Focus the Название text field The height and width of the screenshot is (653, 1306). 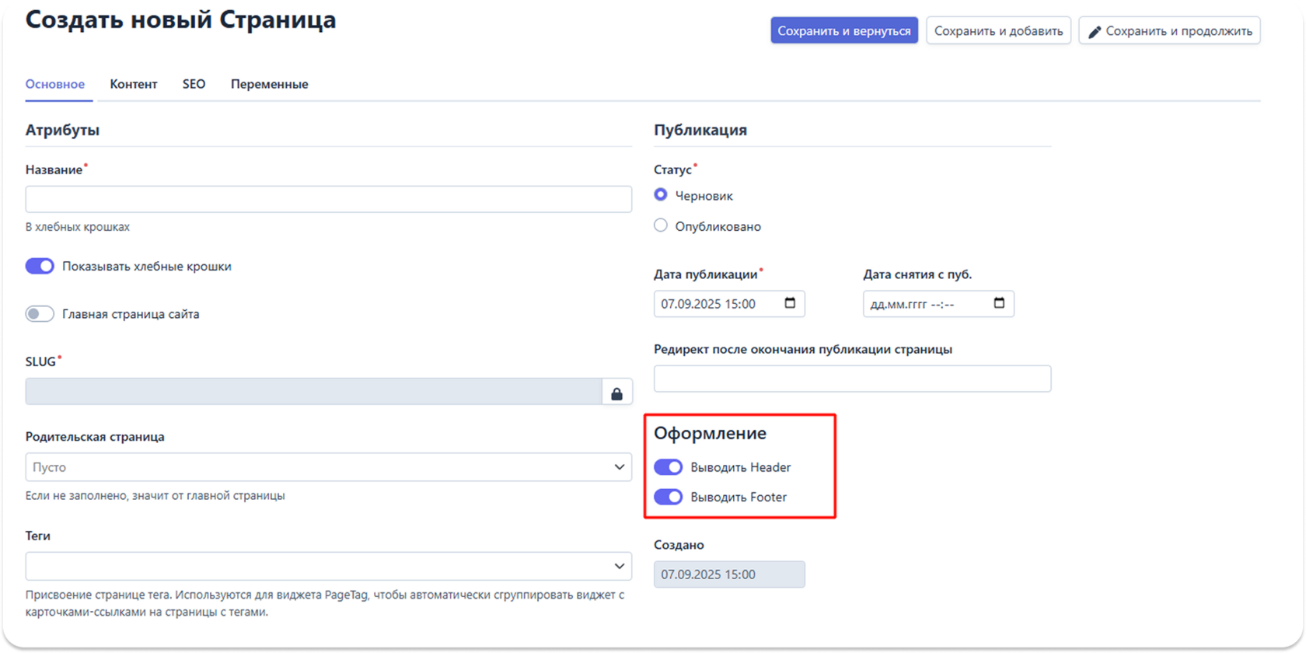click(x=328, y=199)
